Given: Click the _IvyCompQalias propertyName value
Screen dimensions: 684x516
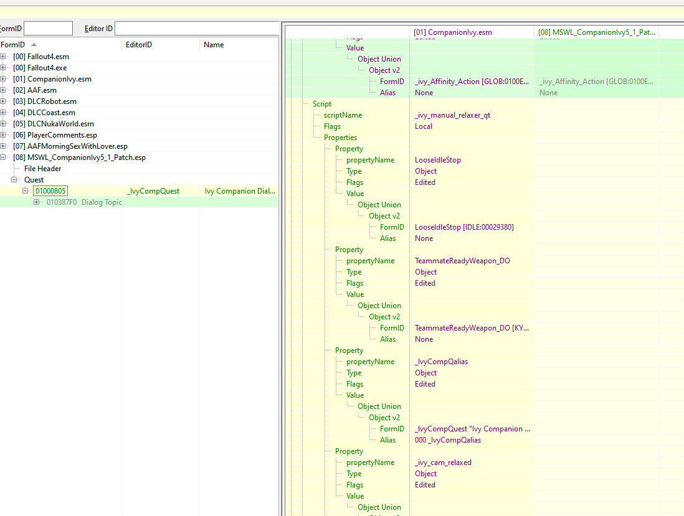Looking at the screenshot, I should click(441, 362).
